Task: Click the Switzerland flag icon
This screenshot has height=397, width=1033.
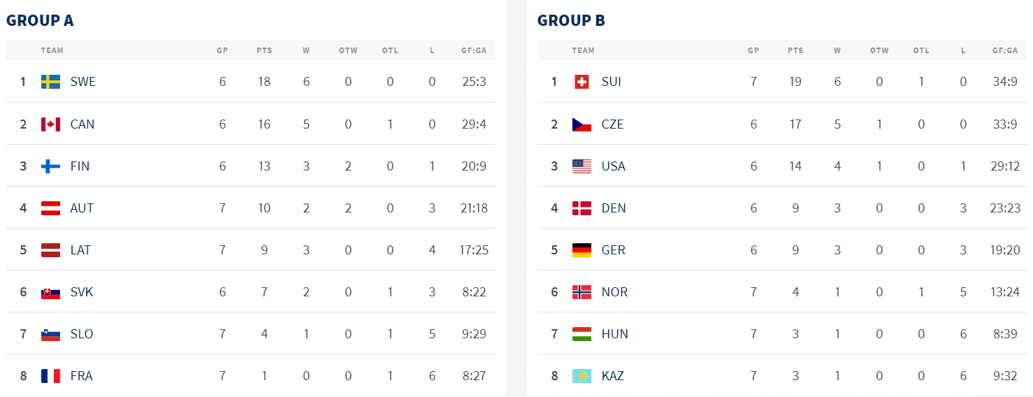Action: [581, 82]
